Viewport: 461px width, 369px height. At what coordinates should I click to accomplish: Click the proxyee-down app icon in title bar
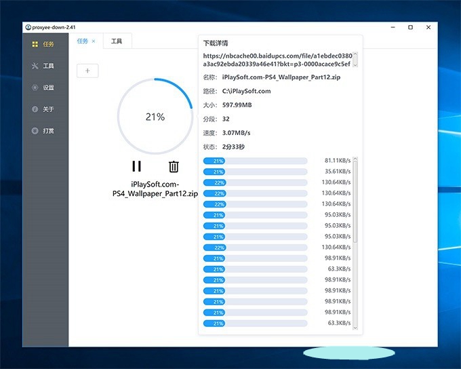[28, 27]
